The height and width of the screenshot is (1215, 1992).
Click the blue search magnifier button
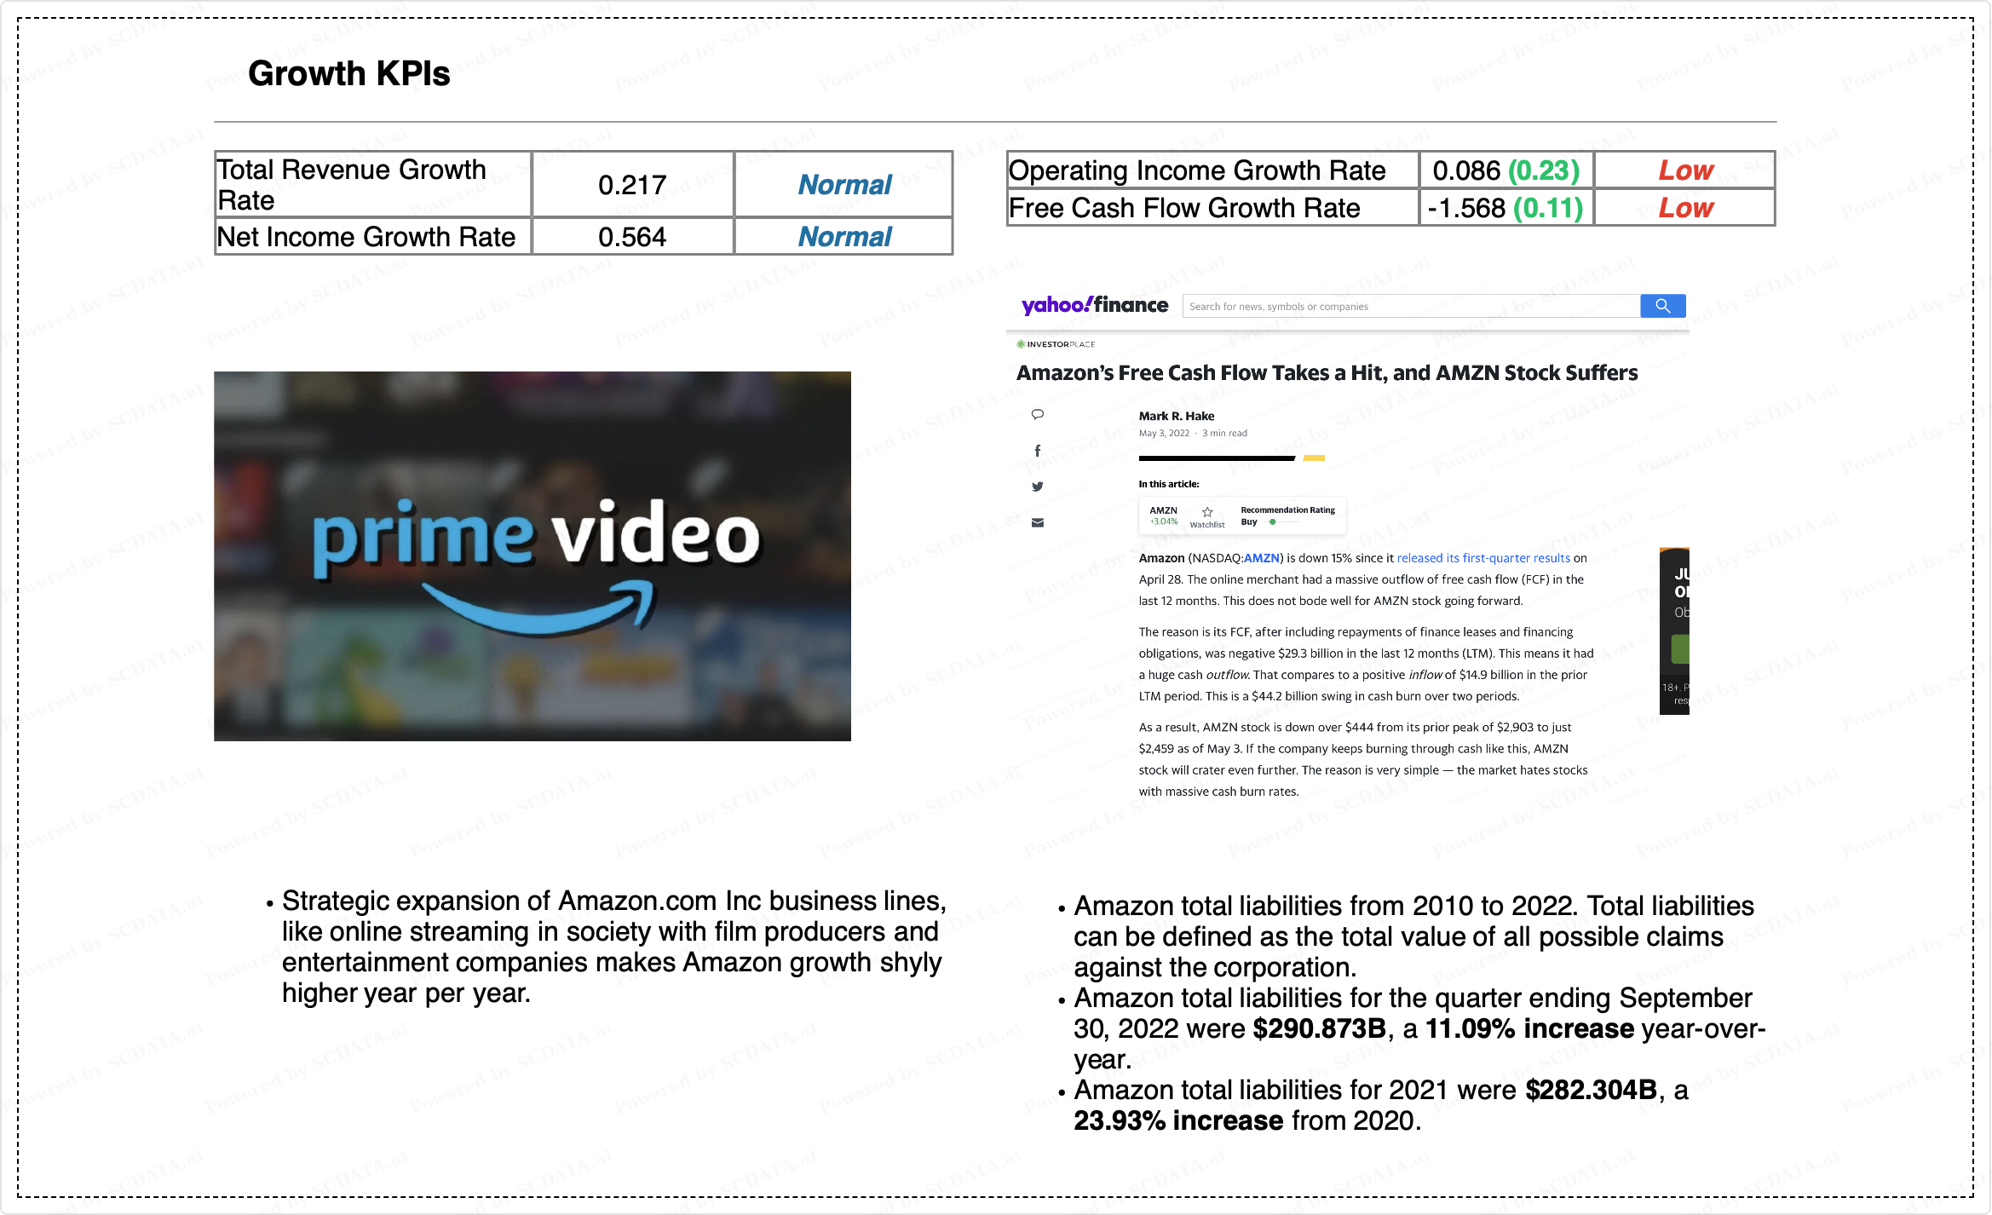coord(1662,306)
